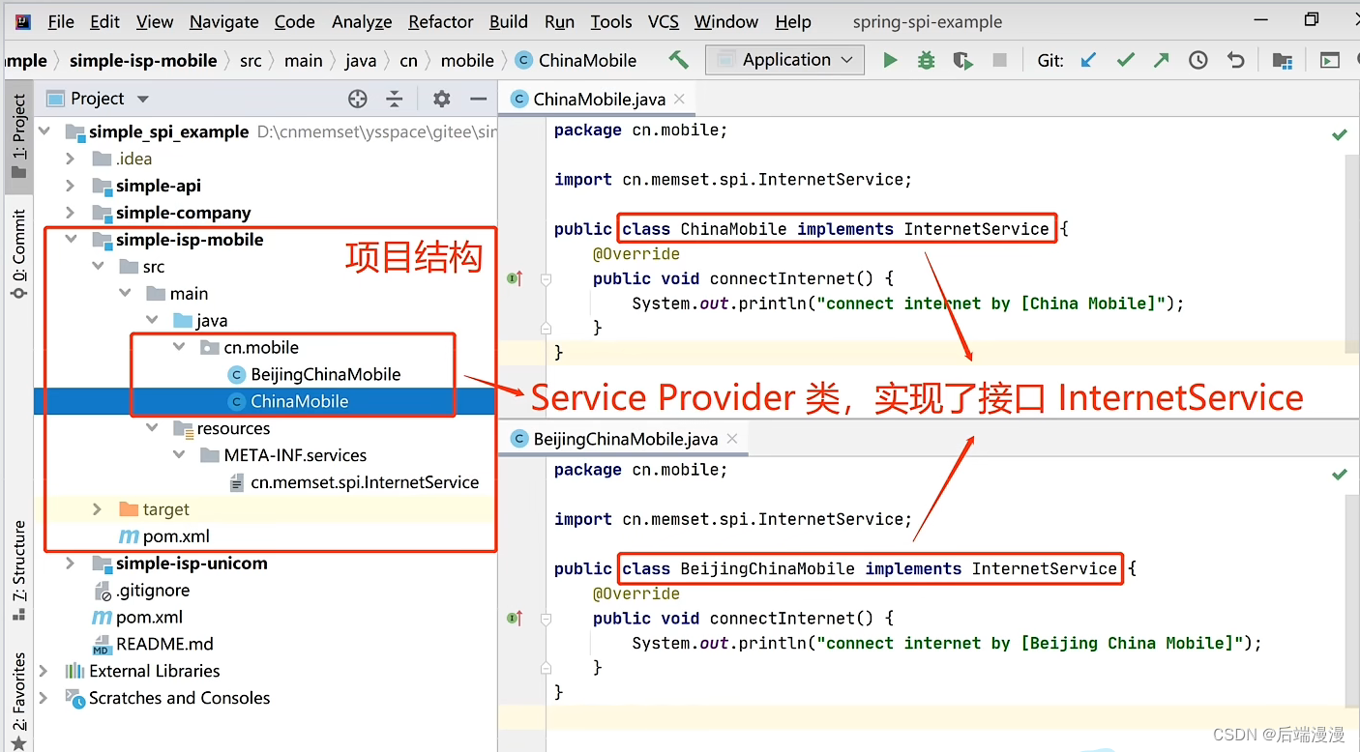Click the fold marker beside ChinaMobile connectInternet method
The width and height of the screenshot is (1360, 752).
coord(546,278)
